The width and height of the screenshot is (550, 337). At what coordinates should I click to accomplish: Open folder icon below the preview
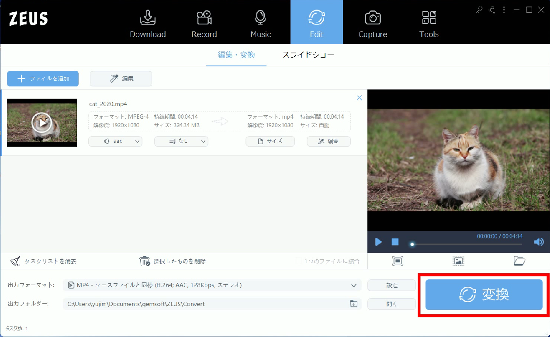tap(519, 261)
